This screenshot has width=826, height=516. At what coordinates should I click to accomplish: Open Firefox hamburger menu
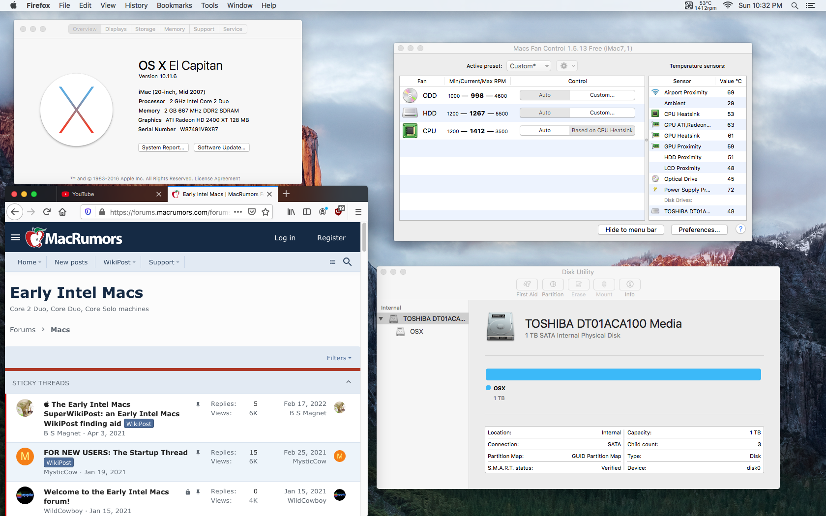[x=358, y=212]
